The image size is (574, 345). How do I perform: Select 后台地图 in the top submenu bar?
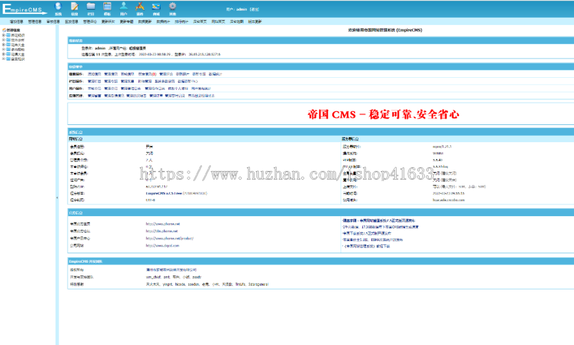pos(237,22)
